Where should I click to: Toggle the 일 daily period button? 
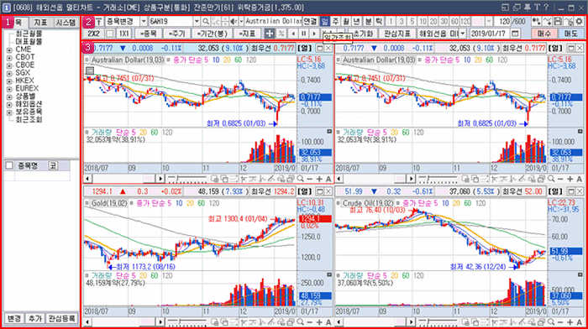pyautogui.click(x=325, y=21)
